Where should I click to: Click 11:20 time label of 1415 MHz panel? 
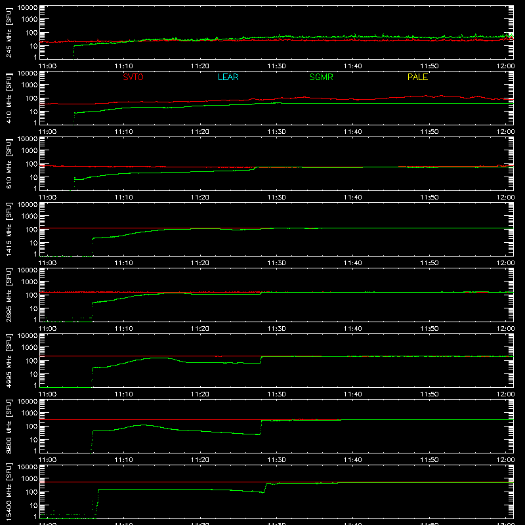click(x=200, y=263)
